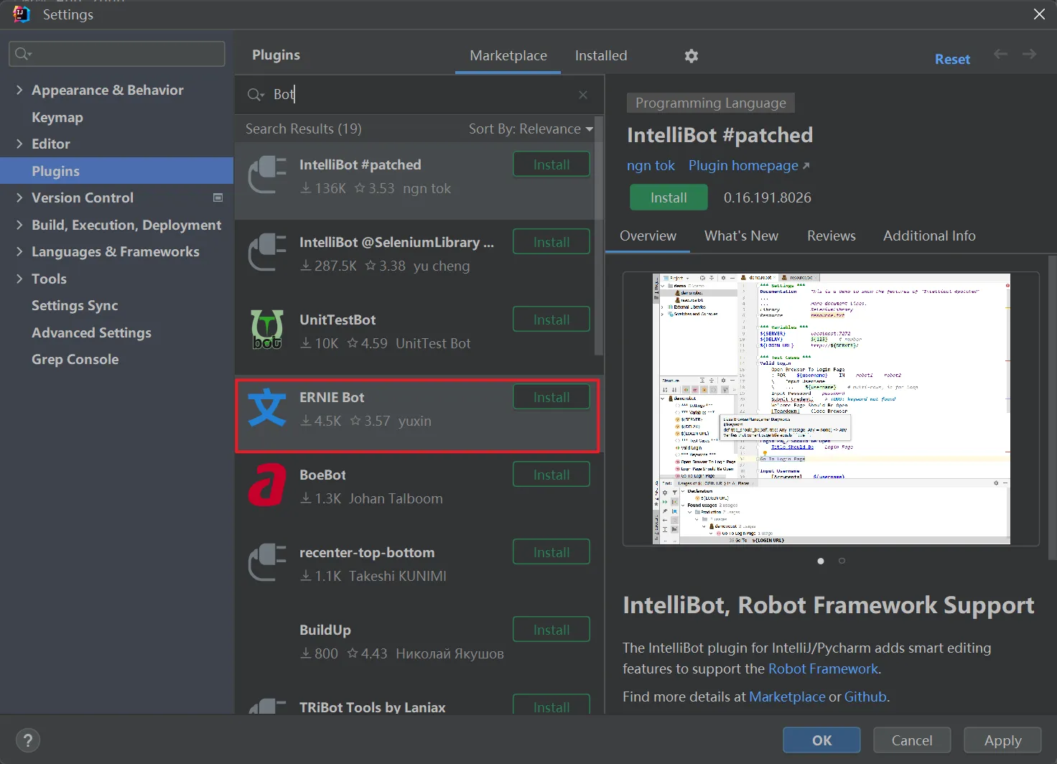1057x764 pixels.
Task: Open the help question mark button
Action: pyautogui.click(x=28, y=740)
